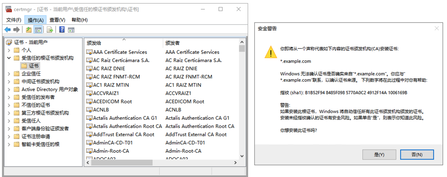This screenshot has width=447, height=177.
Task: Click the Show/Hide Action Pane icon
Action: click(x=71, y=29)
